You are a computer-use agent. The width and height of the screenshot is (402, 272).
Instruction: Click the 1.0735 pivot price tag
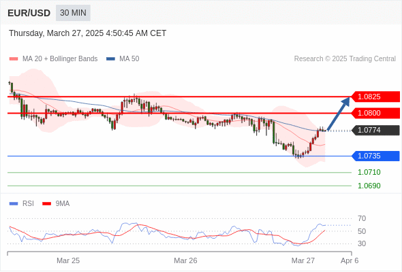(x=375, y=156)
